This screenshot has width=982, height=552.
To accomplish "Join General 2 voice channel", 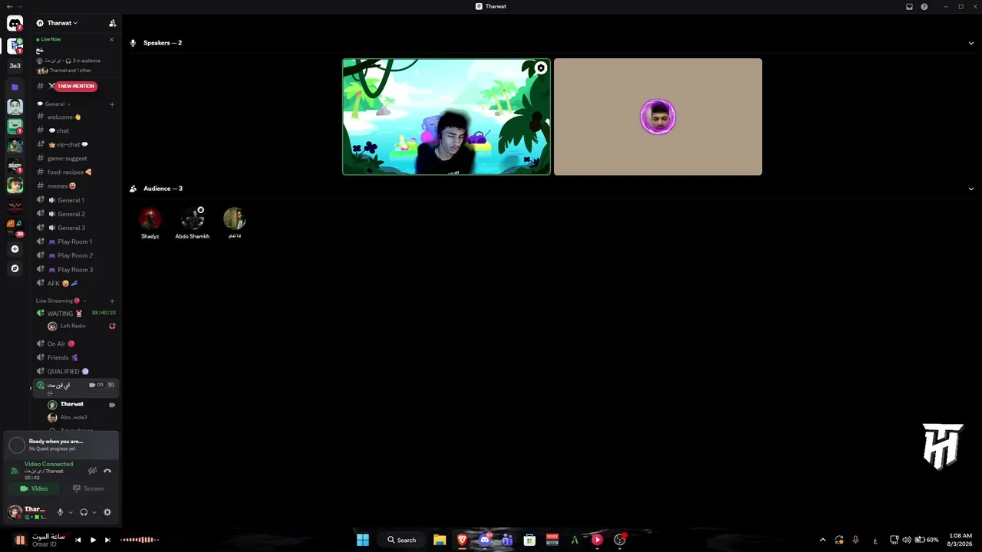I will (x=75, y=214).
